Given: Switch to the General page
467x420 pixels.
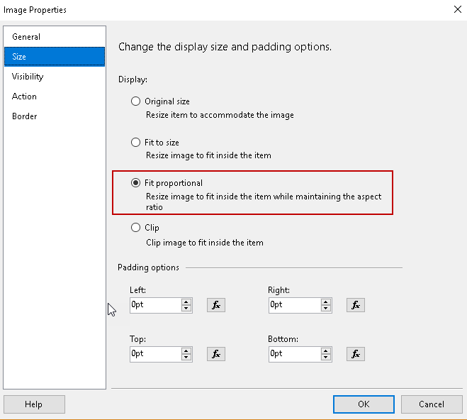Looking at the screenshot, I should coord(26,37).
